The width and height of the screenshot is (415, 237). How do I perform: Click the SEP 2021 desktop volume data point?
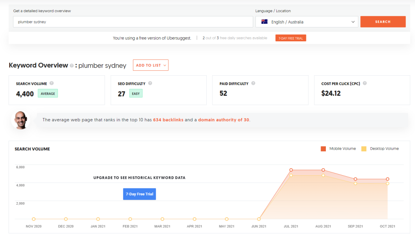[355, 183]
